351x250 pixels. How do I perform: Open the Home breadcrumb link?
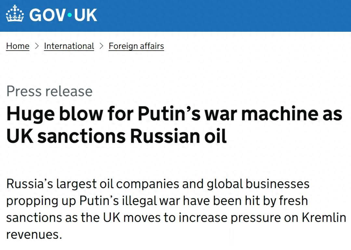tap(18, 46)
